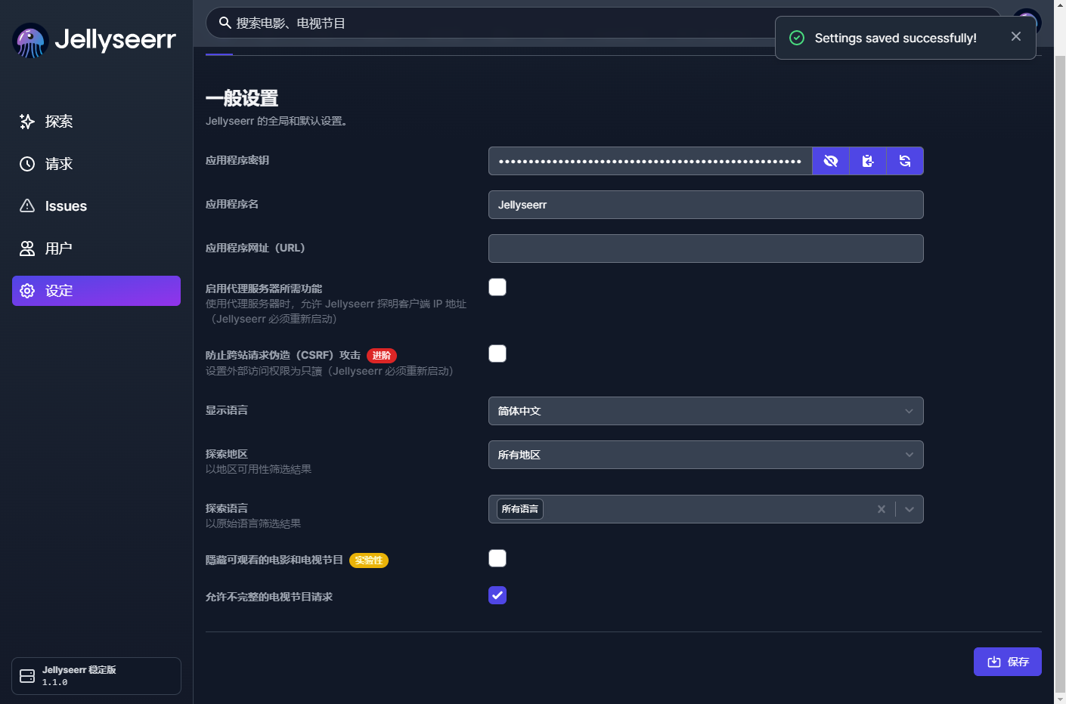The height and width of the screenshot is (704, 1066).
Task: Click the 所有语言 language tag
Action: click(520, 509)
